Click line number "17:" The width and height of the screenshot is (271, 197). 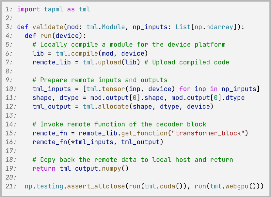(x=11, y=151)
